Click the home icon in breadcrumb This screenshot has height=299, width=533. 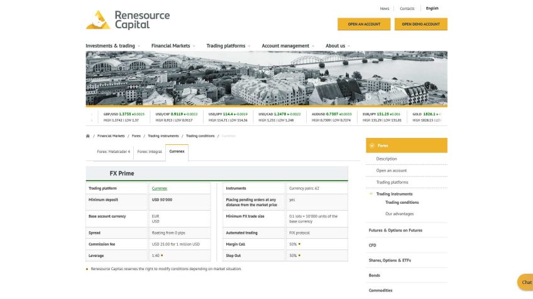click(x=88, y=135)
